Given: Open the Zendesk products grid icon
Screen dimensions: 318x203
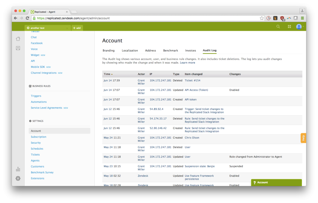Looking at the screenshot, I should (x=289, y=26).
